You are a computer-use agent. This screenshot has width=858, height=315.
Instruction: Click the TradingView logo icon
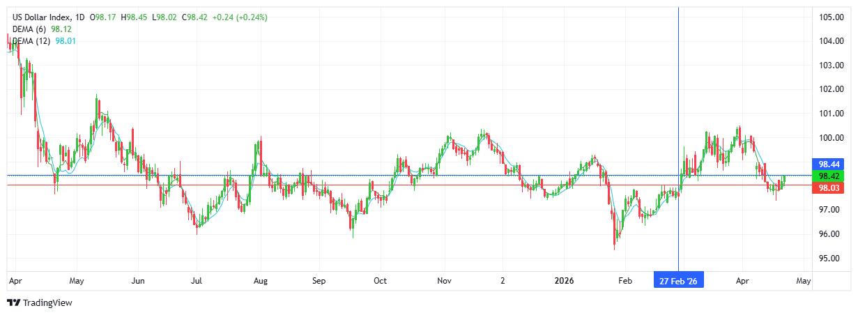tap(13, 303)
